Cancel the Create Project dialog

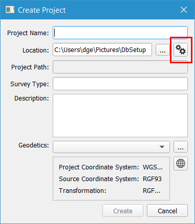[167, 211]
